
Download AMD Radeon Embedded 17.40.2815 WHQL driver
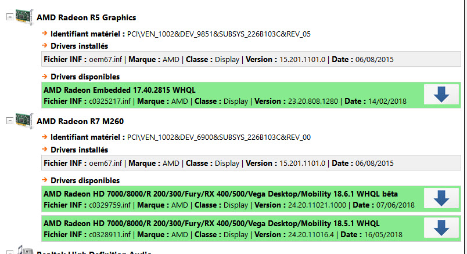tap(441, 95)
